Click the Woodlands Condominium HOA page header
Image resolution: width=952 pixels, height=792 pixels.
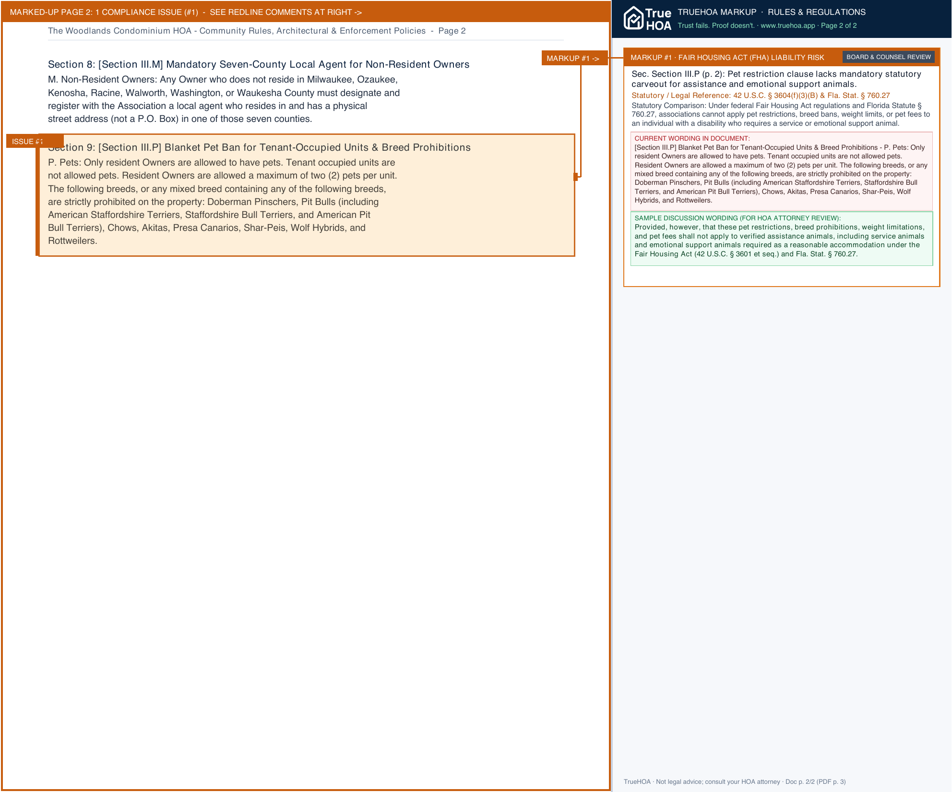point(257,31)
